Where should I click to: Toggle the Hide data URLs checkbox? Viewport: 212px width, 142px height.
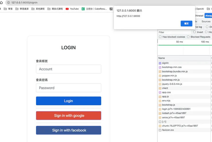pyautogui.click(x=206, y=32)
